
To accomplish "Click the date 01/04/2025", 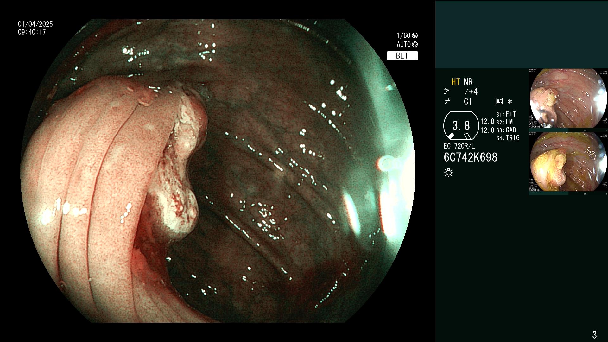I will 35,24.
